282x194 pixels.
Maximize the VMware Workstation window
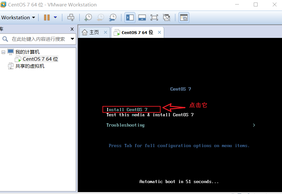(x=256, y=4)
